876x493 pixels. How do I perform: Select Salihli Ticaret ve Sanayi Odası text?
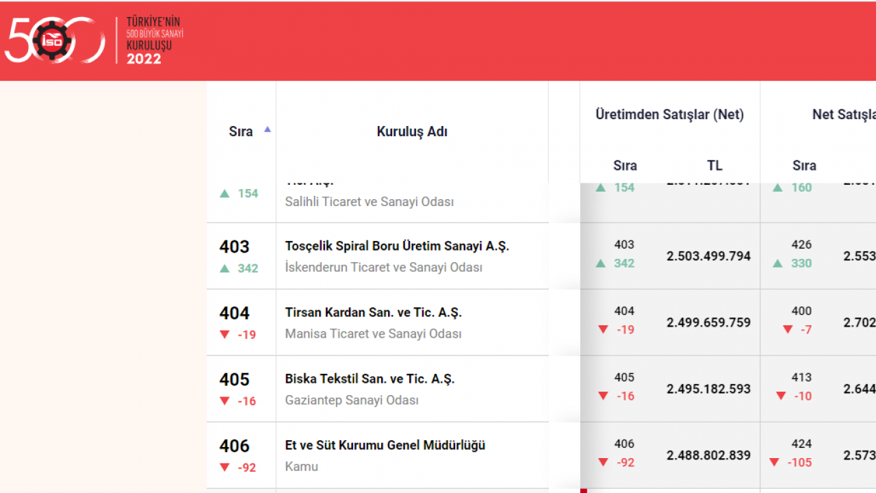point(369,202)
